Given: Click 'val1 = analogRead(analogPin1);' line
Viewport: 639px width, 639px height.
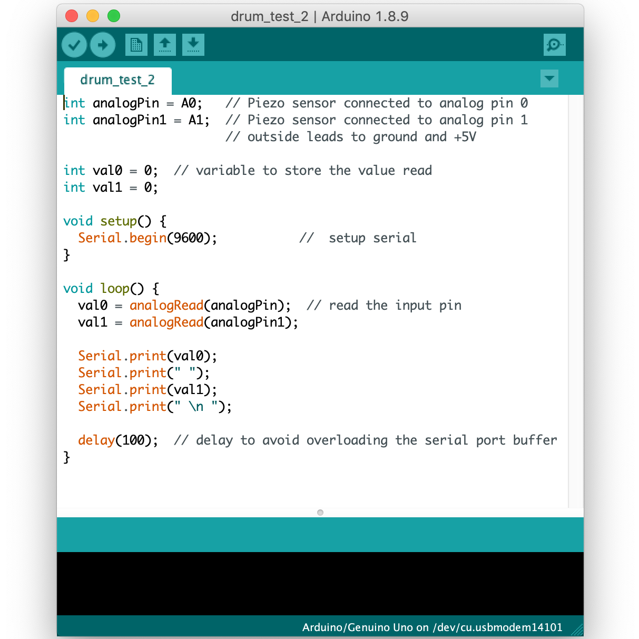Looking at the screenshot, I should pos(188,322).
